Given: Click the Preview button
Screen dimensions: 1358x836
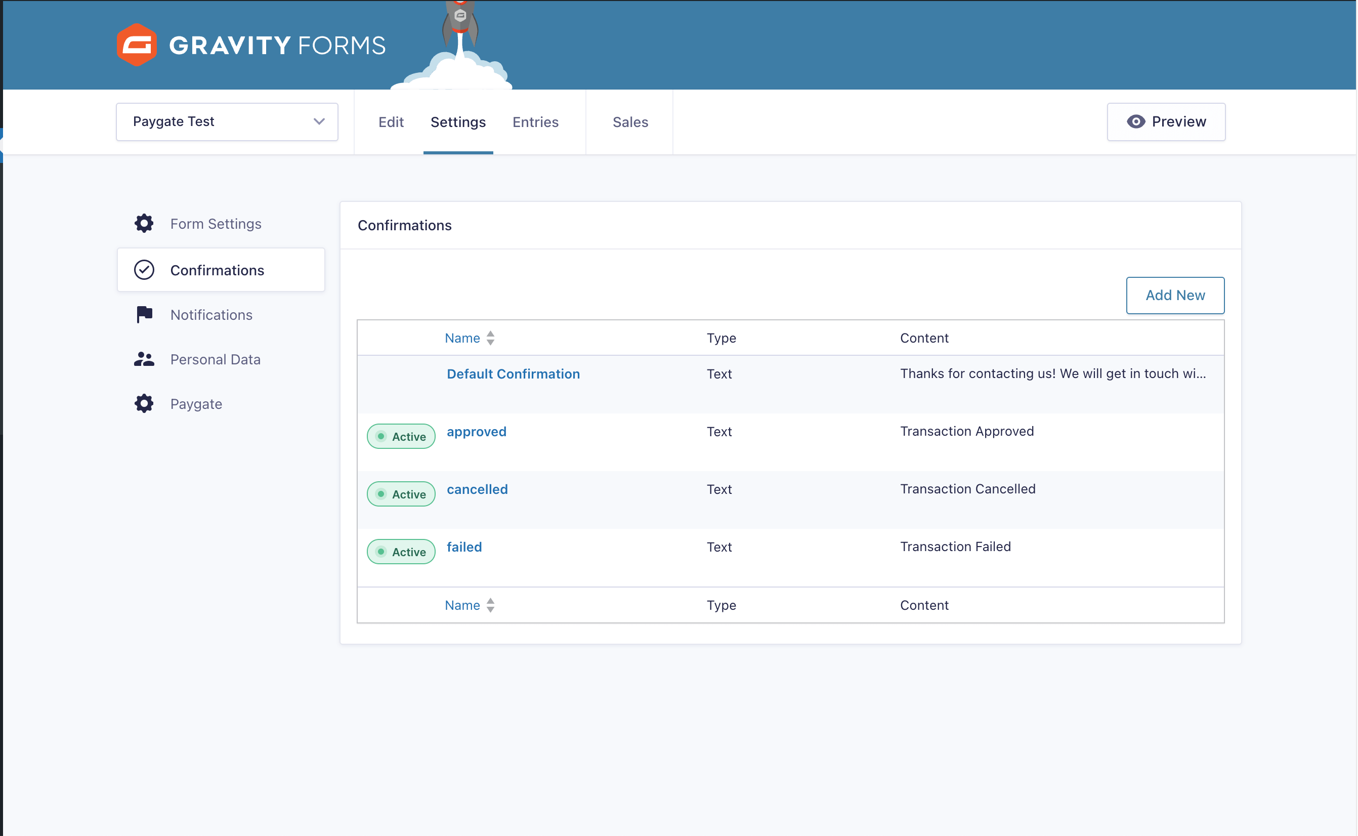Looking at the screenshot, I should [x=1167, y=121].
